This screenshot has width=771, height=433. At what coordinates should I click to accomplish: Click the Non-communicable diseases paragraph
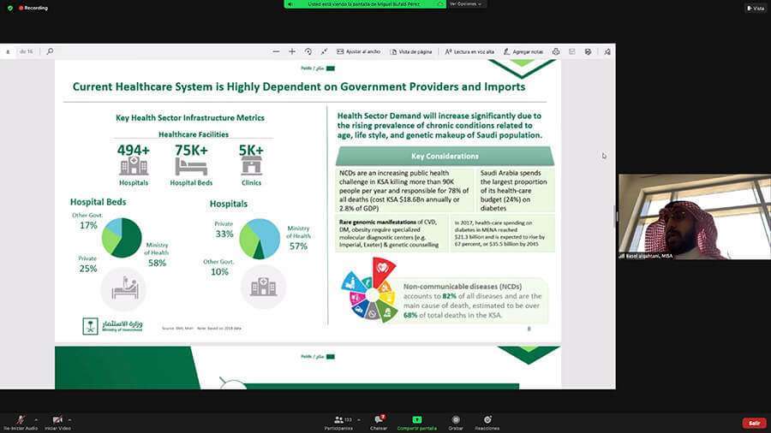point(472,300)
